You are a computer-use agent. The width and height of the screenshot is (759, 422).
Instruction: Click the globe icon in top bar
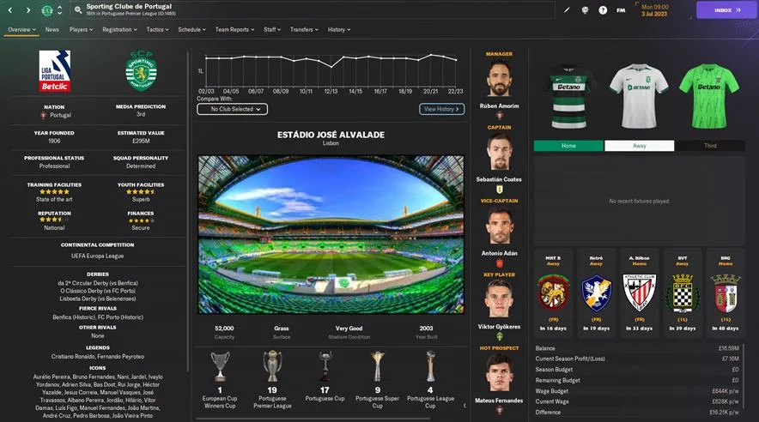click(585, 10)
